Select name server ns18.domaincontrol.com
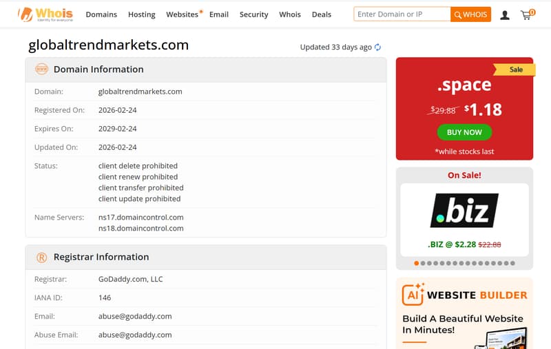 (141, 229)
